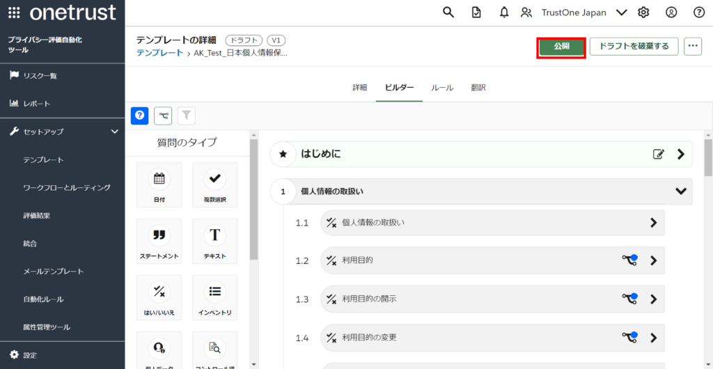Expand question 1.2 利用目的
The width and height of the screenshot is (713, 369).
click(x=653, y=260)
